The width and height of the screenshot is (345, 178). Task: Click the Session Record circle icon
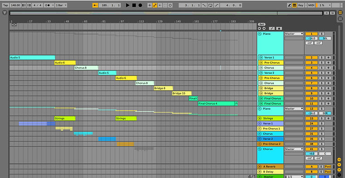coord(170,5)
